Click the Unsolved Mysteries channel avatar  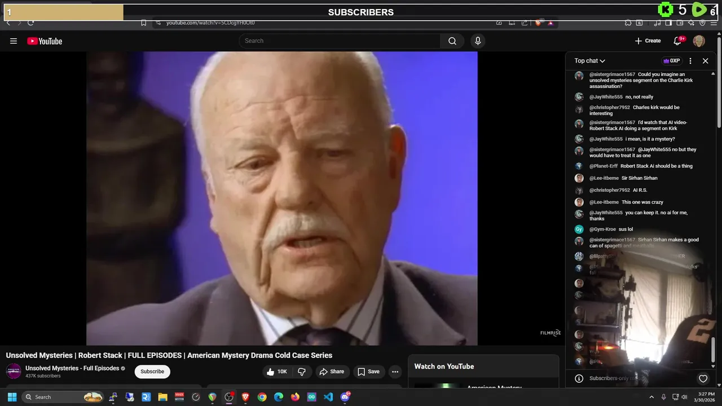[x=14, y=372]
